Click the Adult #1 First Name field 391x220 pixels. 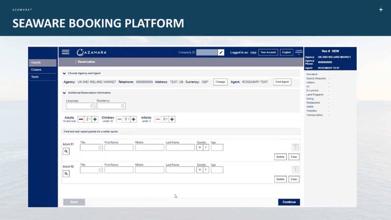[119, 148]
